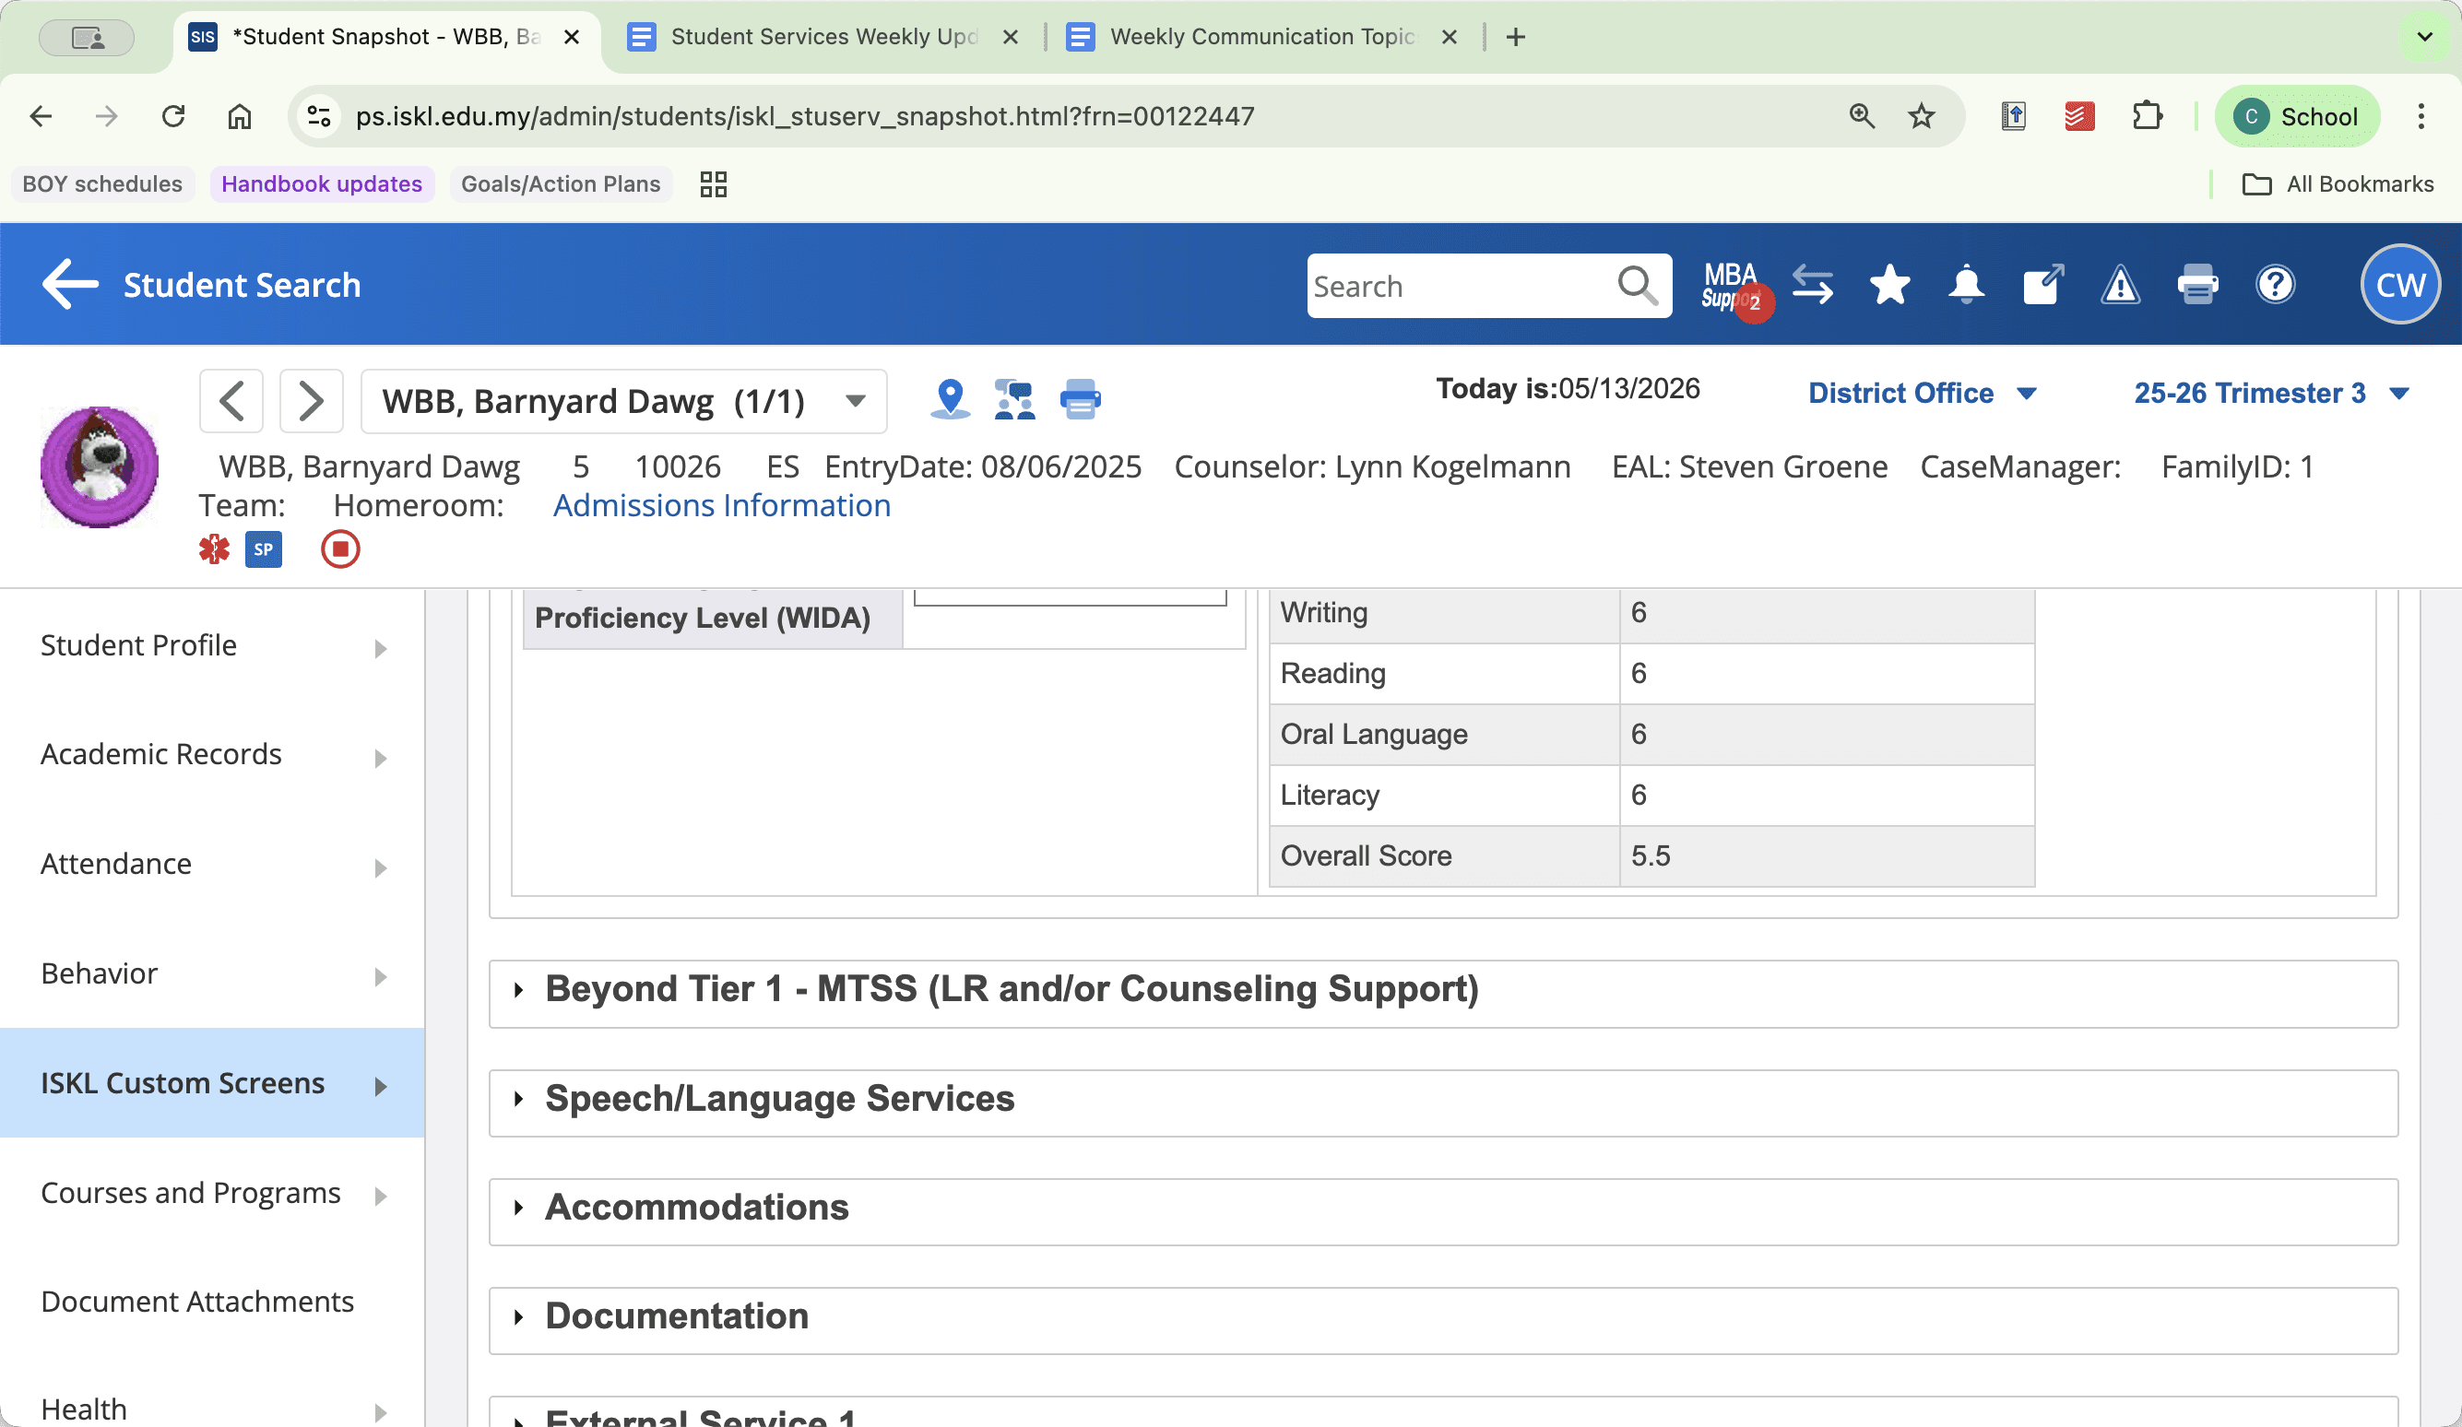Open Attendance sidebar menu
The image size is (2462, 1427).
click(x=212, y=865)
